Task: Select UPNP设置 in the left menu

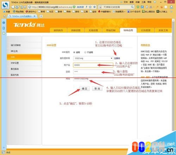Action: pos(24,63)
